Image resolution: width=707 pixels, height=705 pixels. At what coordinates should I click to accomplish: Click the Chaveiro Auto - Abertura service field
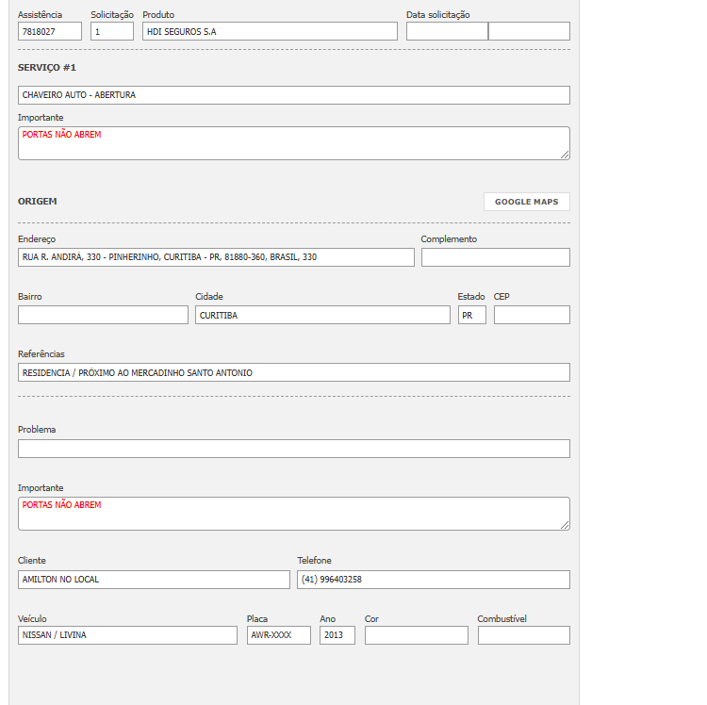tap(293, 95)
